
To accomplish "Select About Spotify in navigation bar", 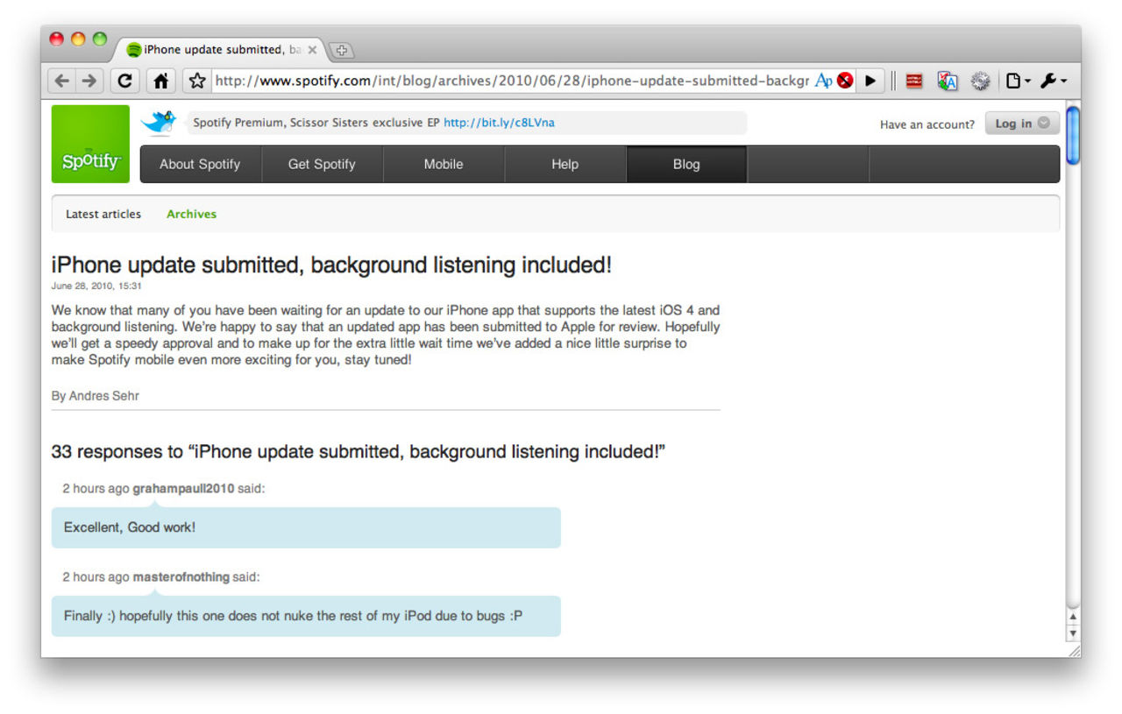I will (200, 164).
